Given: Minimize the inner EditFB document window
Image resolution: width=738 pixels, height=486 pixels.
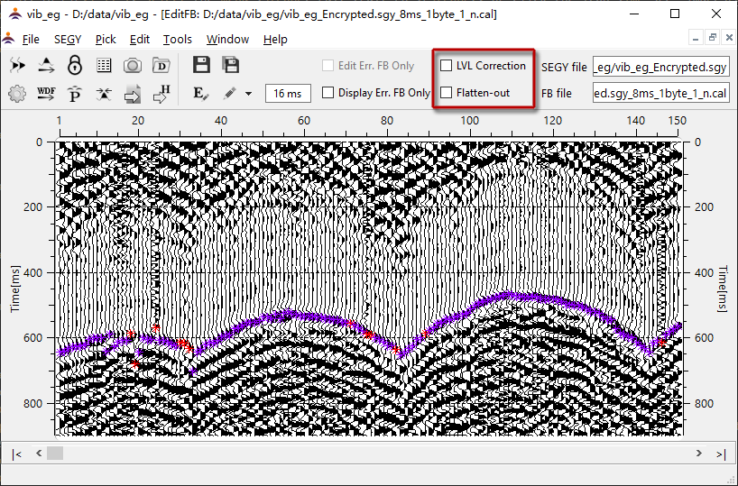Looking at the screenshot, I should pyautogui.click(x=696, y=38).
